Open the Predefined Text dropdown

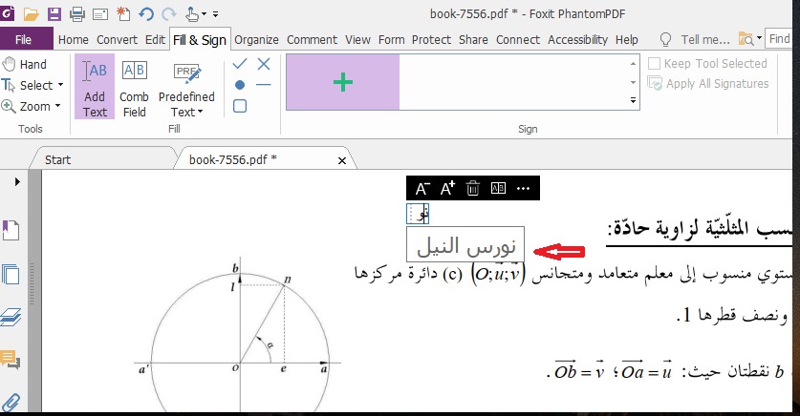click(x=186, y=112)
